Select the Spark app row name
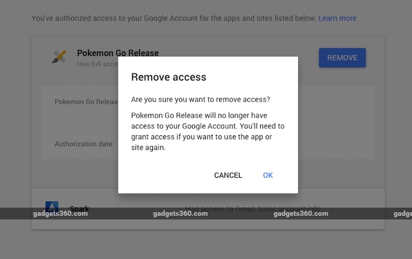 point(79,209)
